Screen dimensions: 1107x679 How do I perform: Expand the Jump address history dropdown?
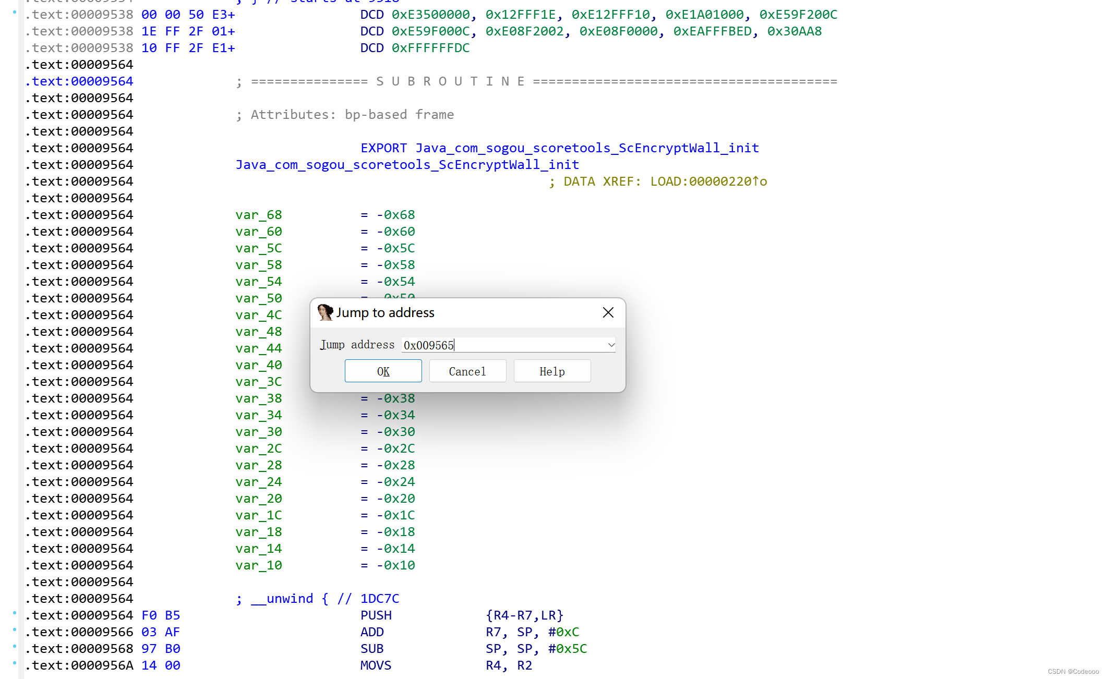coord(611,345)
